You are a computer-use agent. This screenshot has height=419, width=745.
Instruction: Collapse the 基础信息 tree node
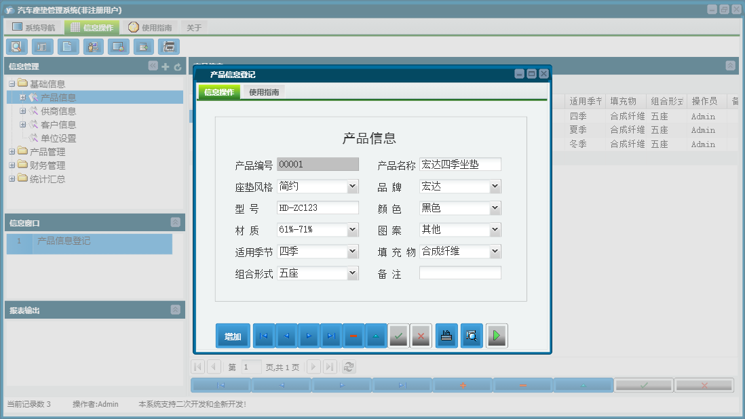(12, 84)
